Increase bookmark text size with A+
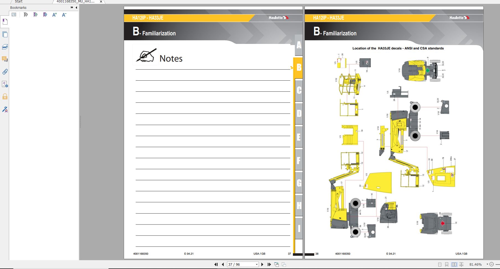 54,15
